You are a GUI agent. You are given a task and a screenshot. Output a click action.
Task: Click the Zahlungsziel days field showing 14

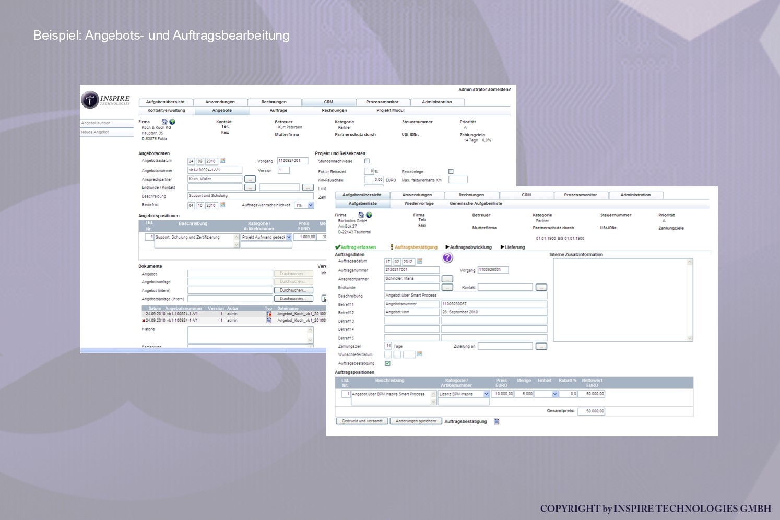click(x=388, y=346)
